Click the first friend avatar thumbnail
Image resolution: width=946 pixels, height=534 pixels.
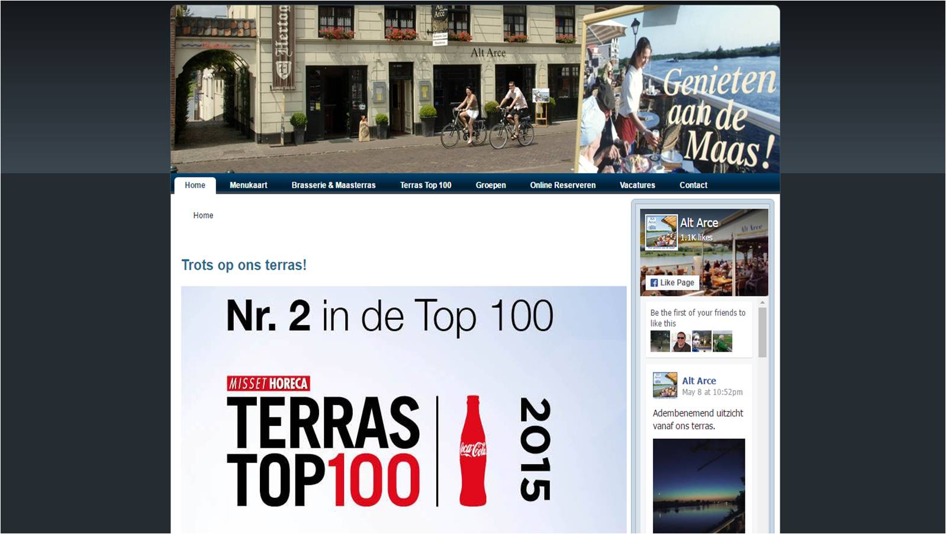(x=659, y=341)
